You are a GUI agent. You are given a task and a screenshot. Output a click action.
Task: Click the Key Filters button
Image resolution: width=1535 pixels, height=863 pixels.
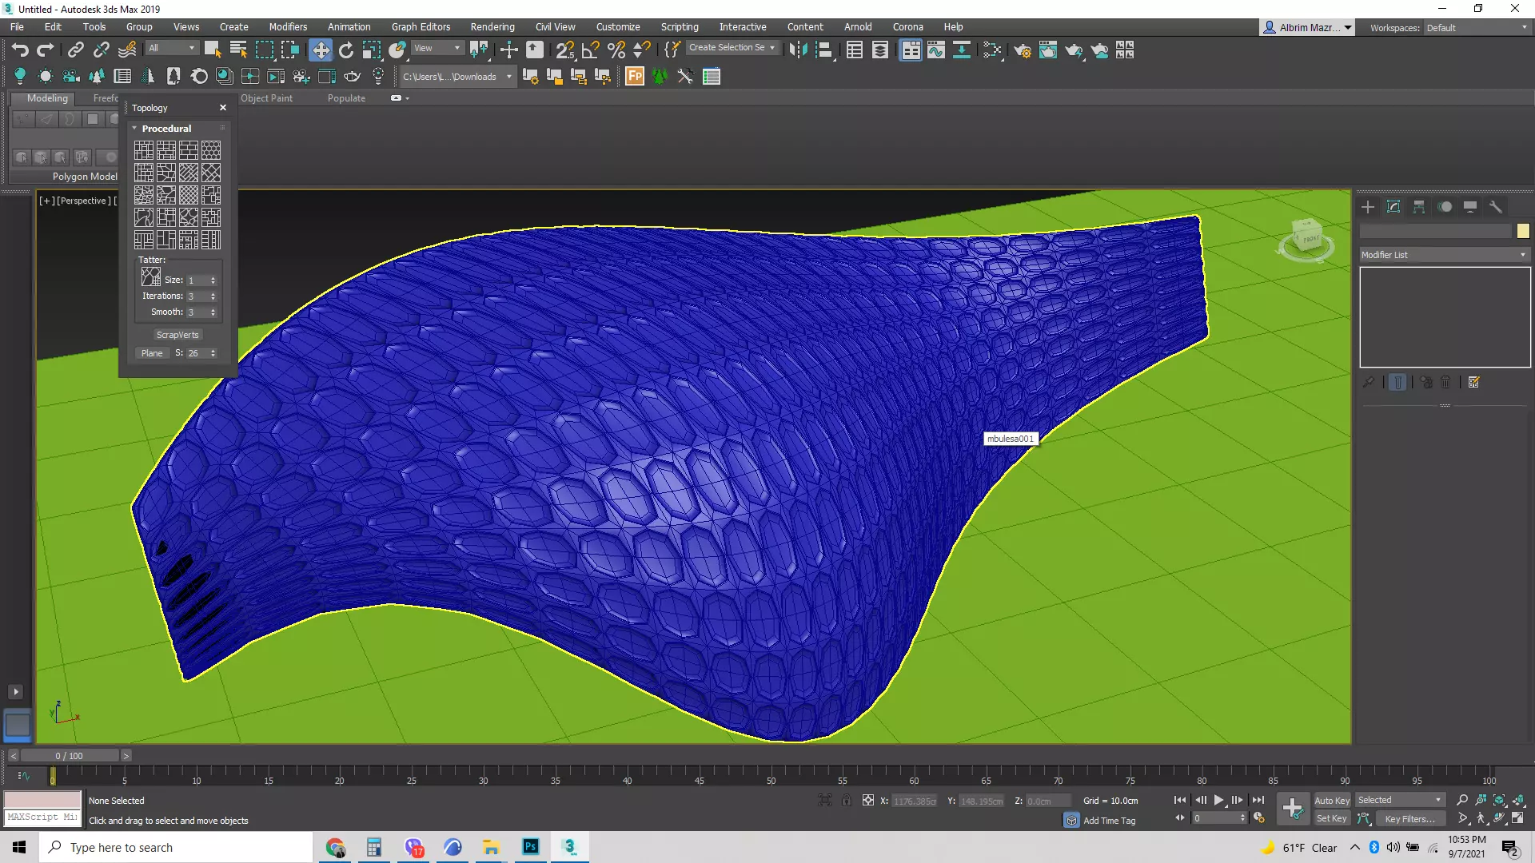1409,819
